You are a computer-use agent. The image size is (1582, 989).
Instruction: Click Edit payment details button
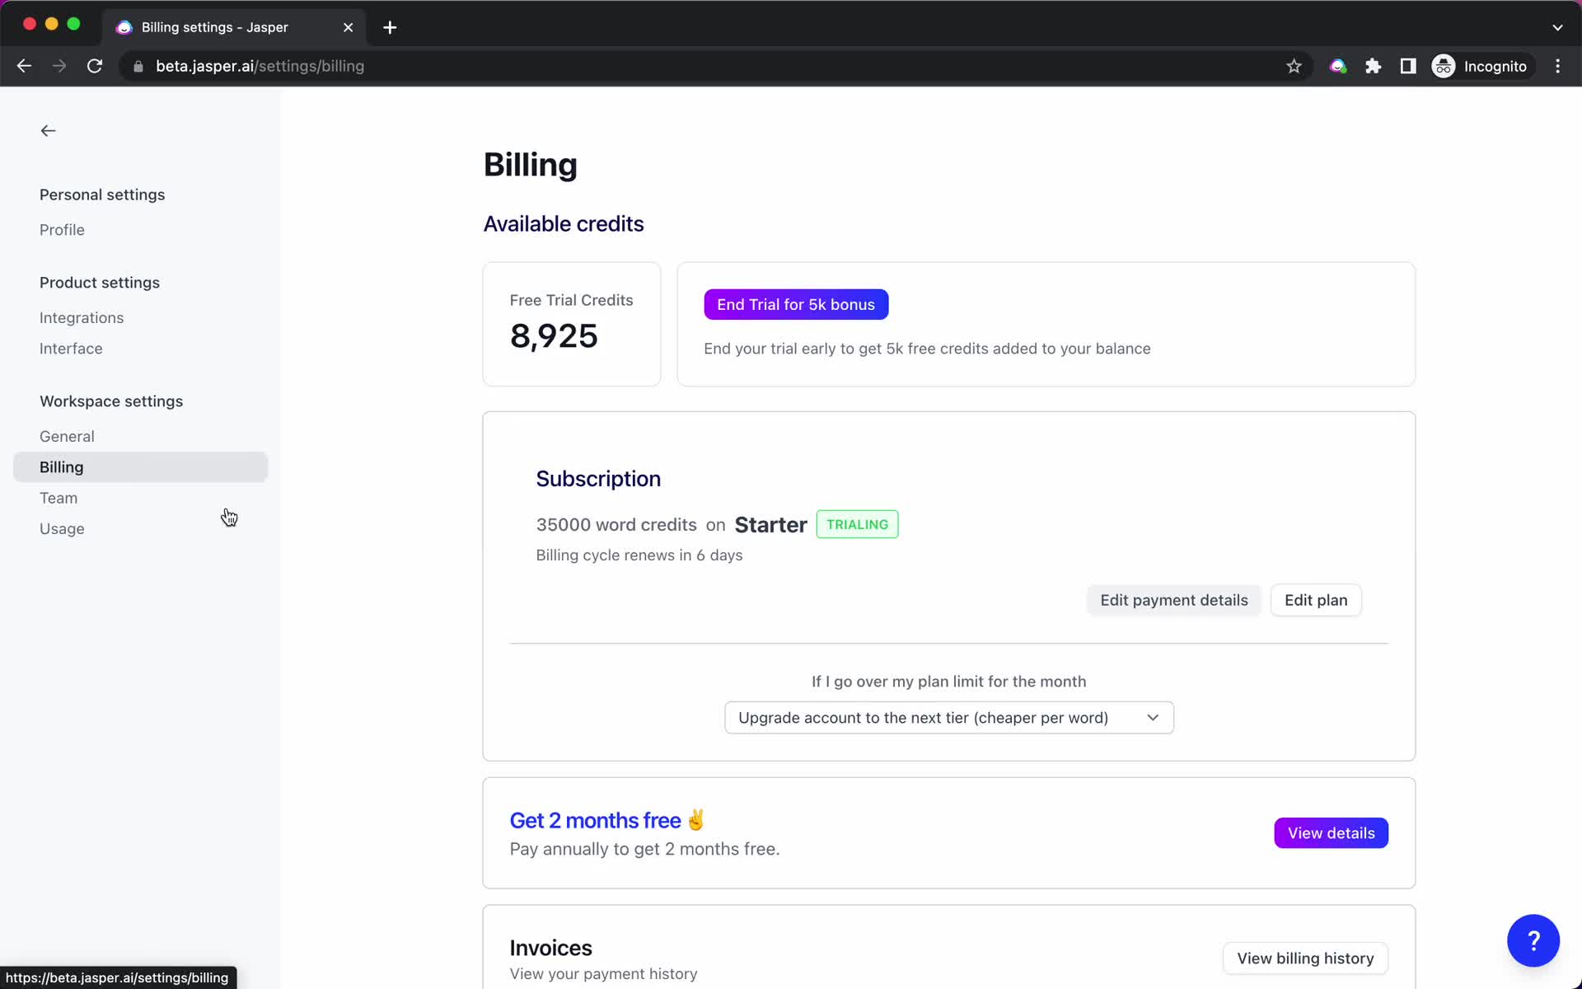click(1173, 601)
